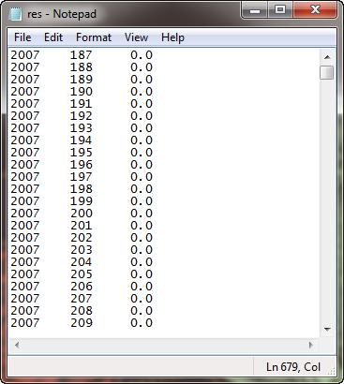Click the day value 198
Screen dimensions: 344x384
point(81,189)
